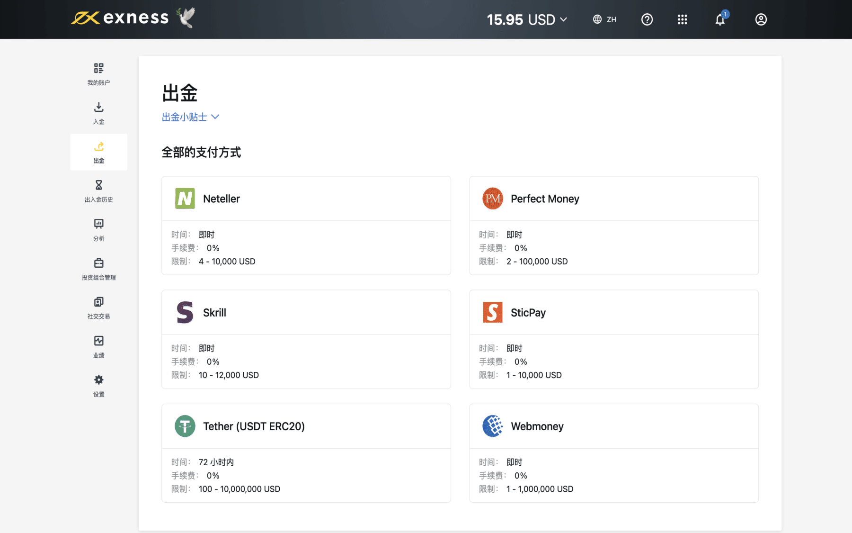Select the Webmoney payment card
This screenshot has height=533, width=852.
click(x=613, y=452)
